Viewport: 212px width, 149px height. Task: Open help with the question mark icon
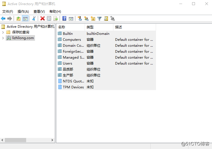coord(64,18)
